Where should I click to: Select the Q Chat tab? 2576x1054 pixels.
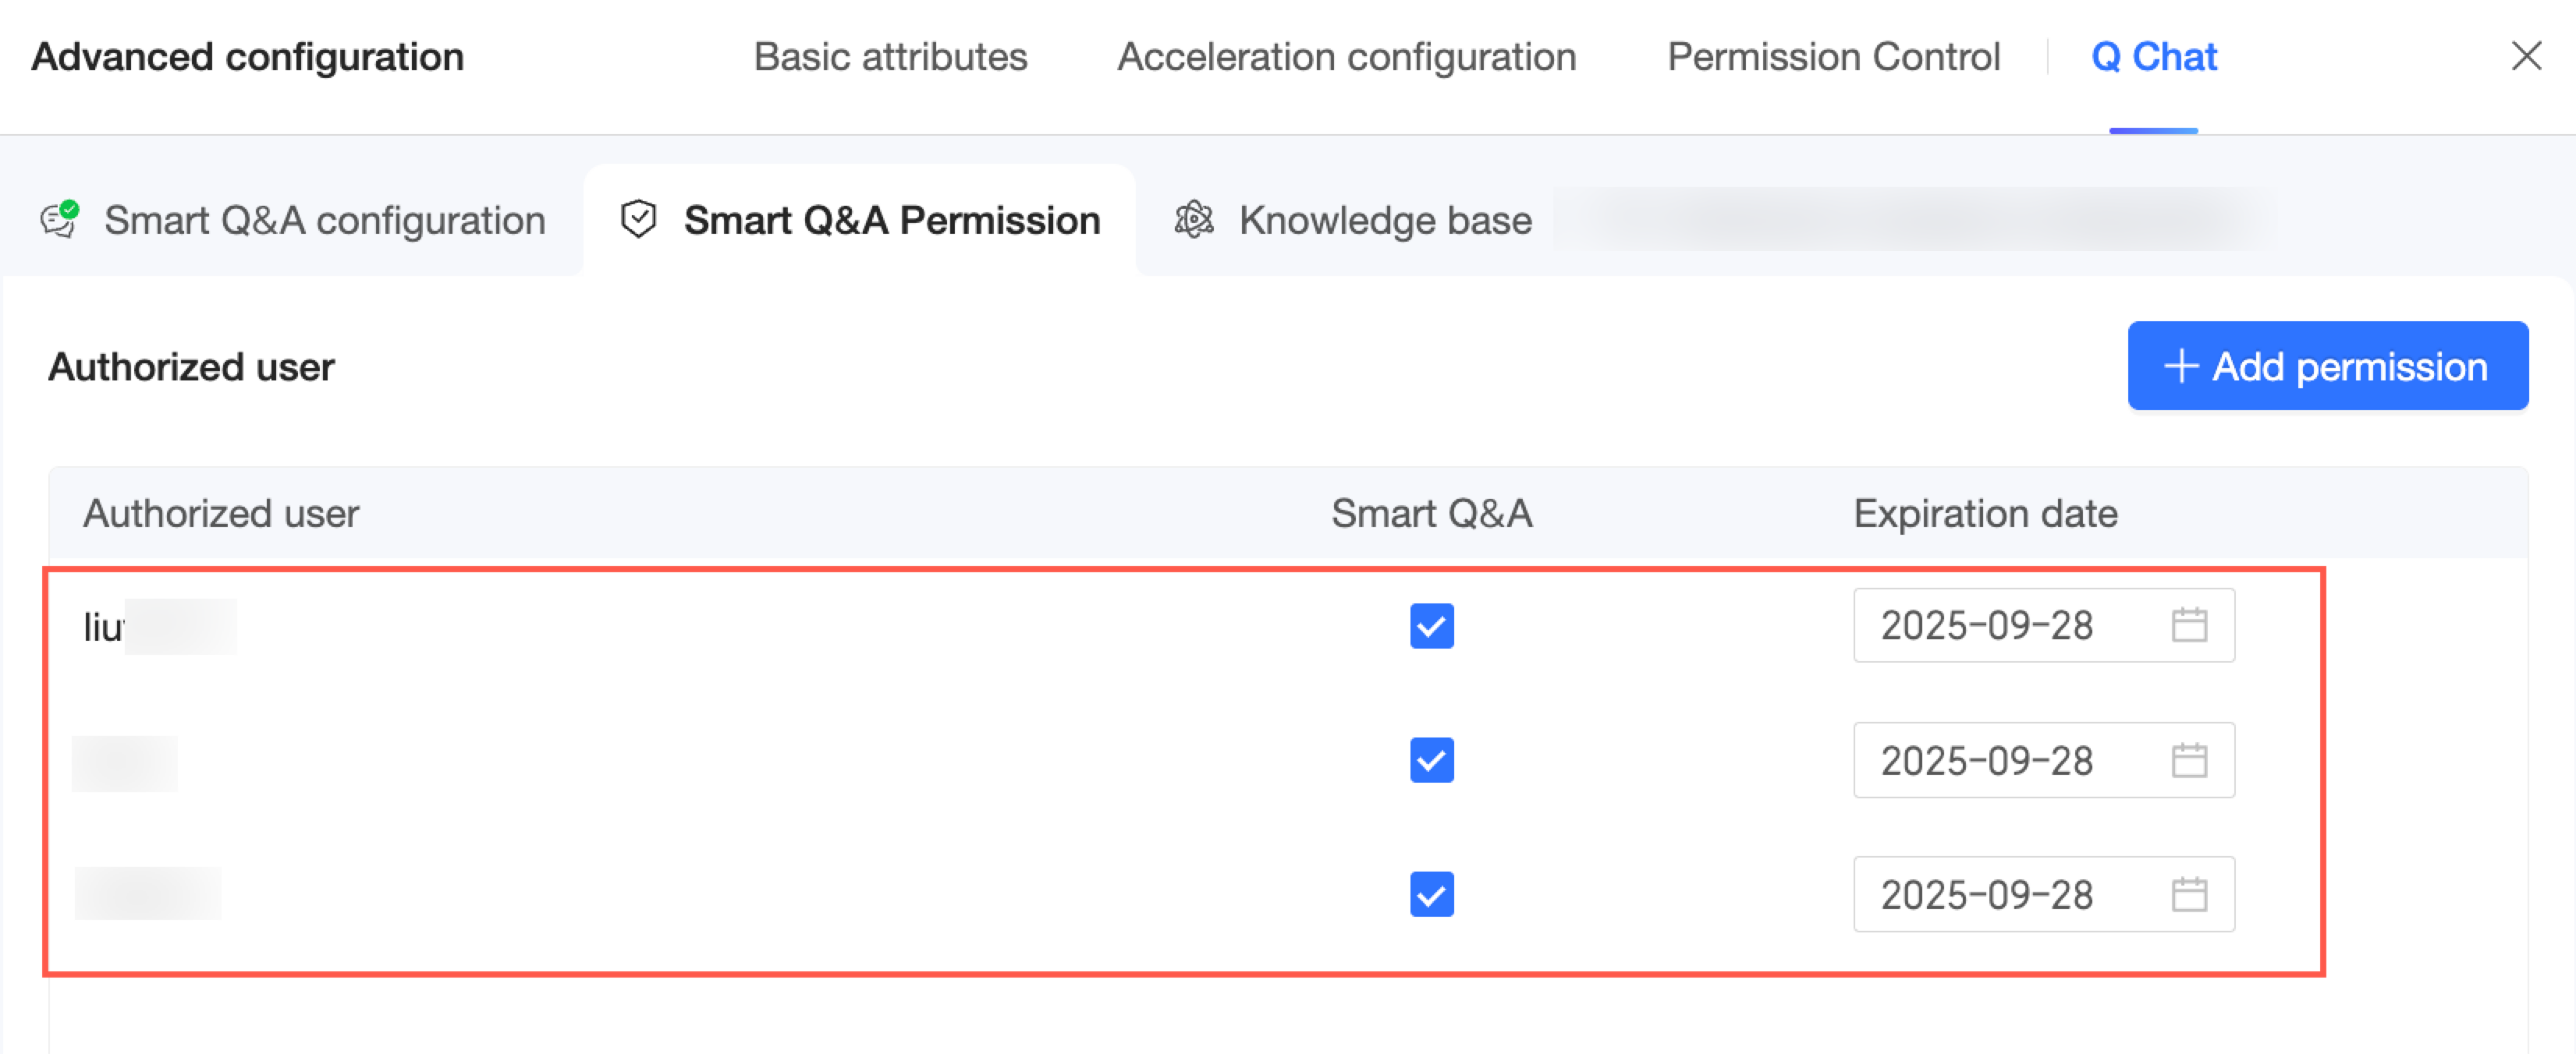pyautogui.click(x=2154, y=57)
